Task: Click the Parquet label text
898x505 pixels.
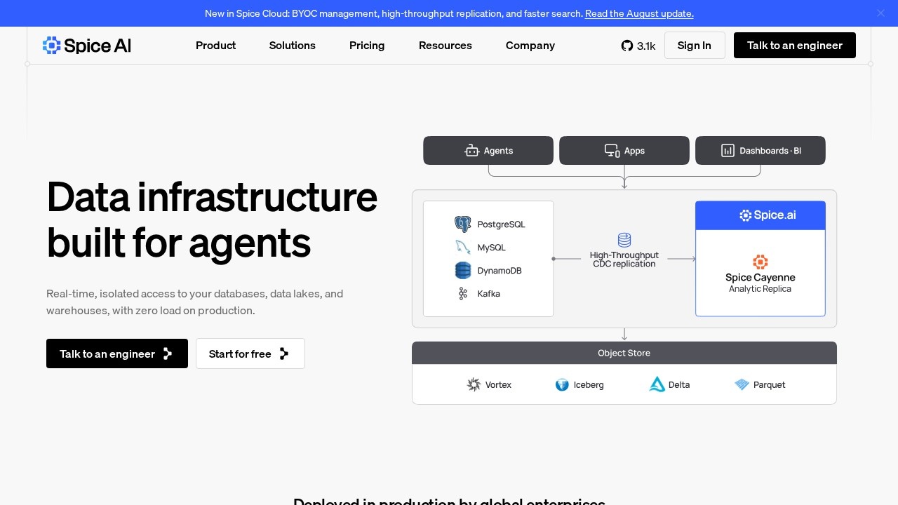Action: [x=770, y=385]
